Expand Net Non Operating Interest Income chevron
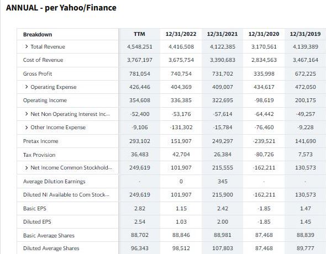 (x=27, y=114)
